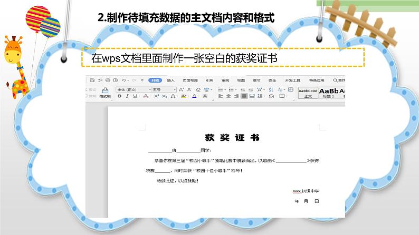Click the blank line before 班

[x=159, y=151]
